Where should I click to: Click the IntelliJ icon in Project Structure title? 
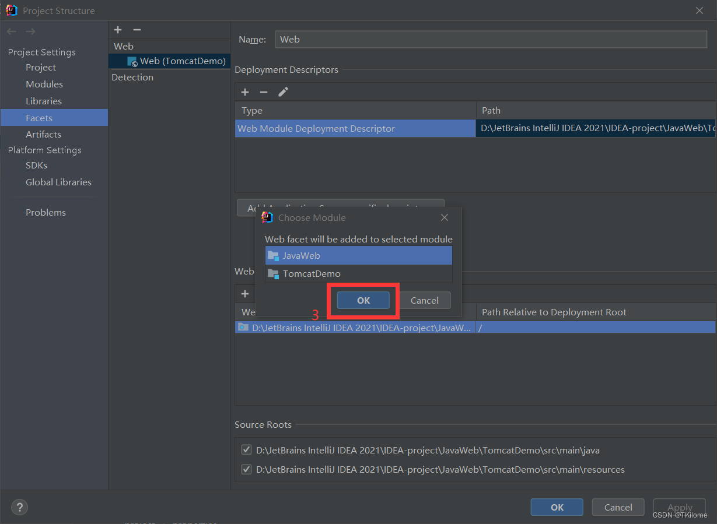[12, 10]
